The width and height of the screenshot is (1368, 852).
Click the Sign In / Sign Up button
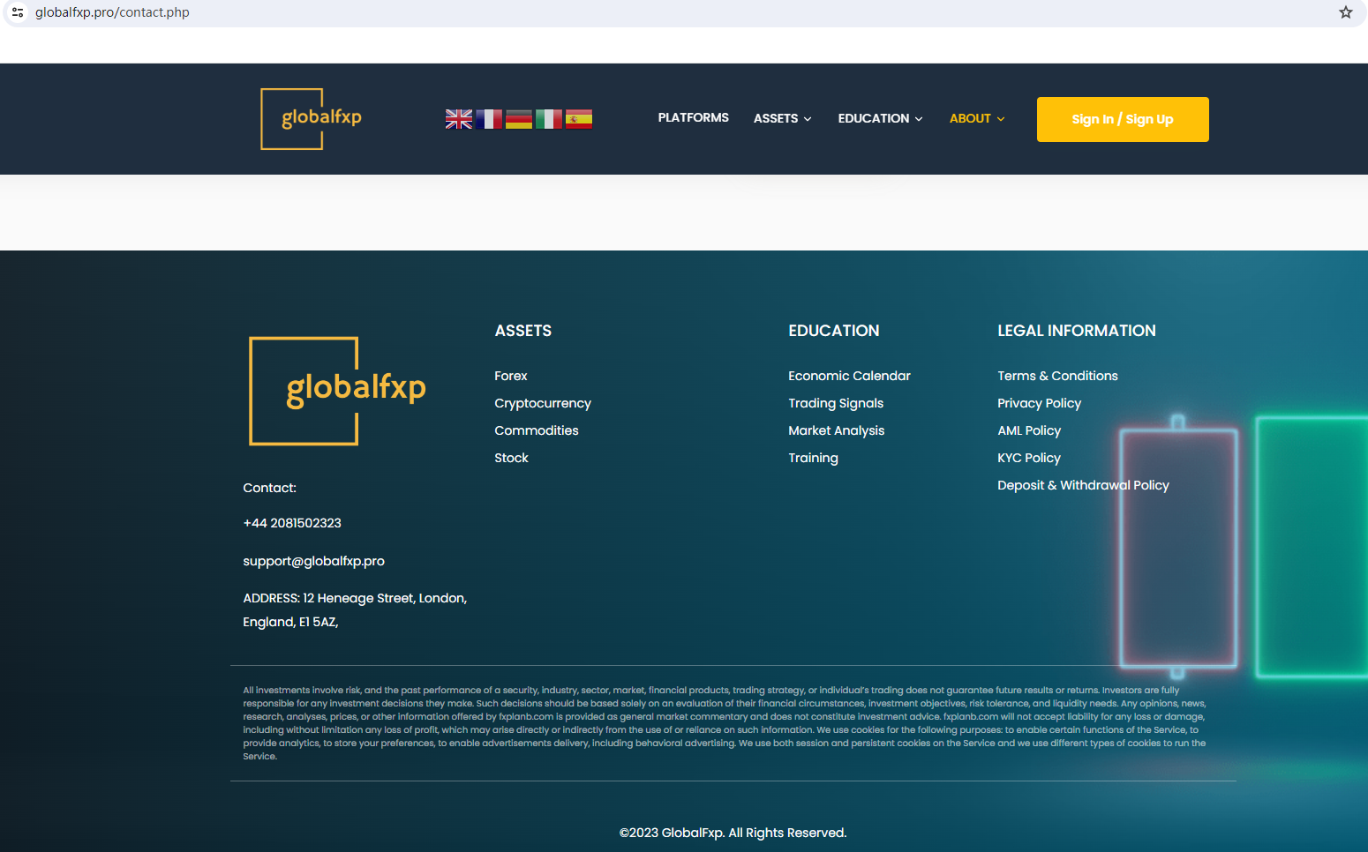1123,119
